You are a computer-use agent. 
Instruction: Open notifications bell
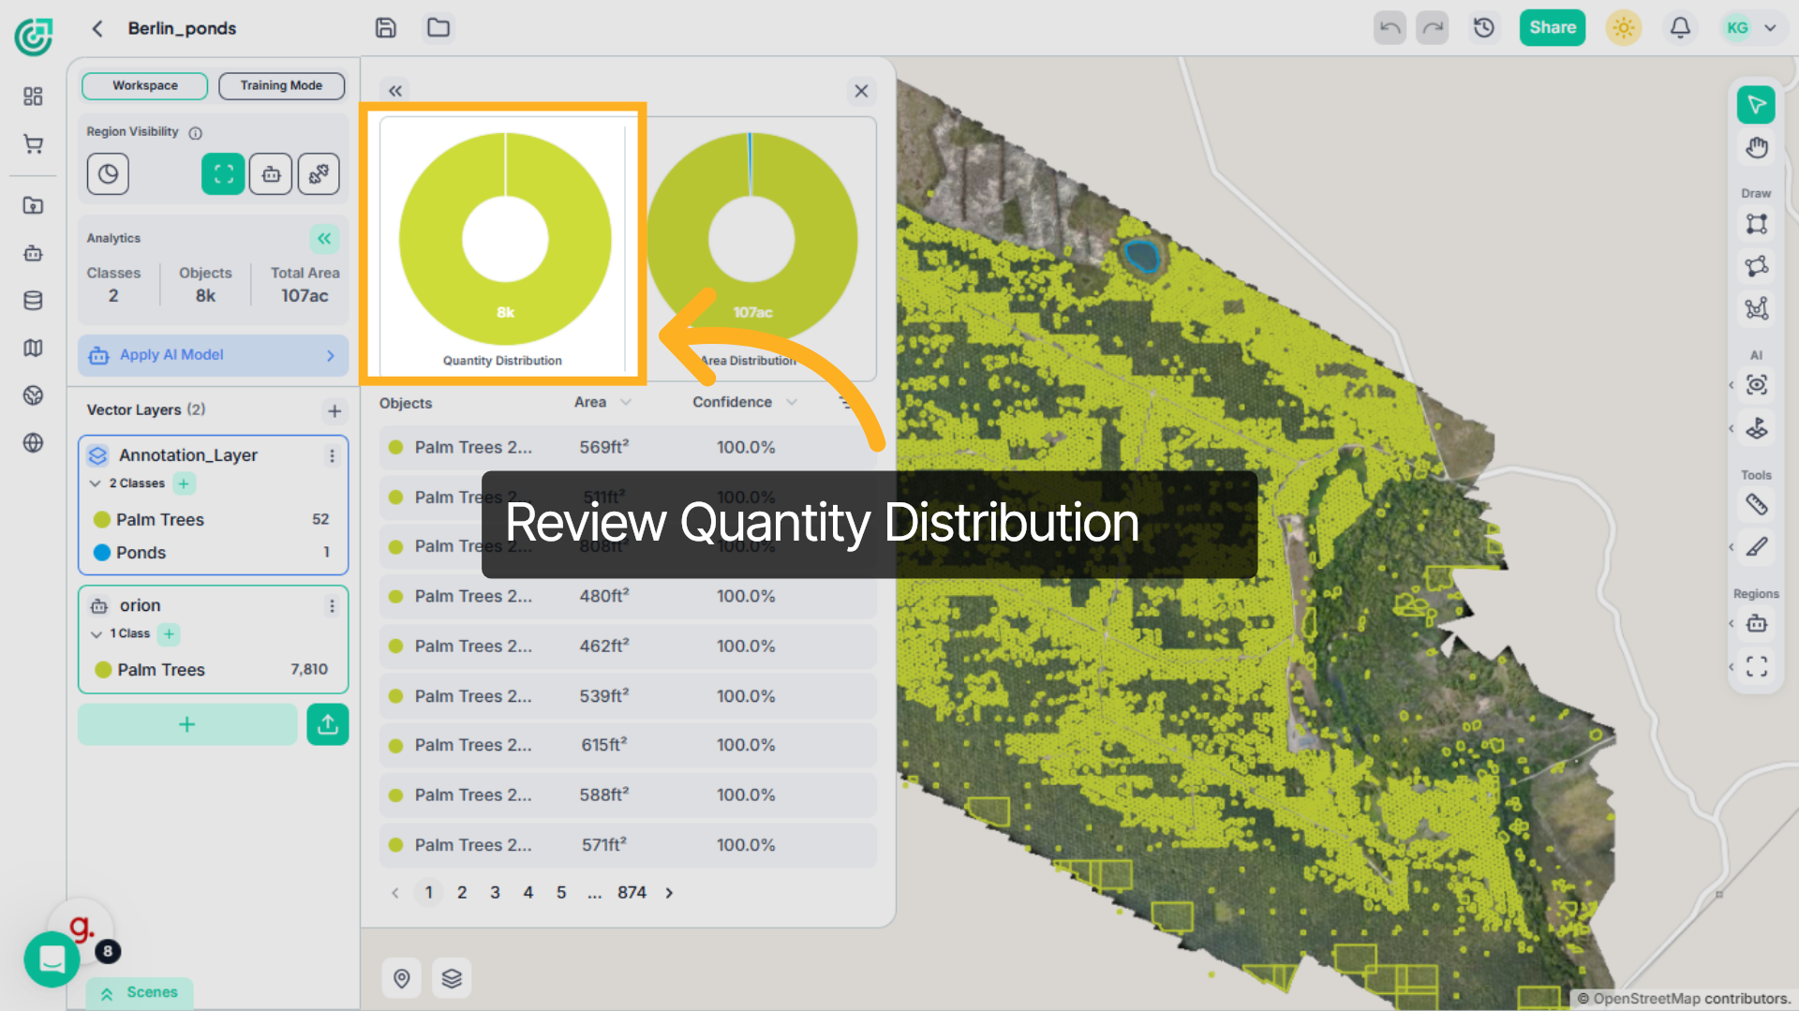point(1680,28)
